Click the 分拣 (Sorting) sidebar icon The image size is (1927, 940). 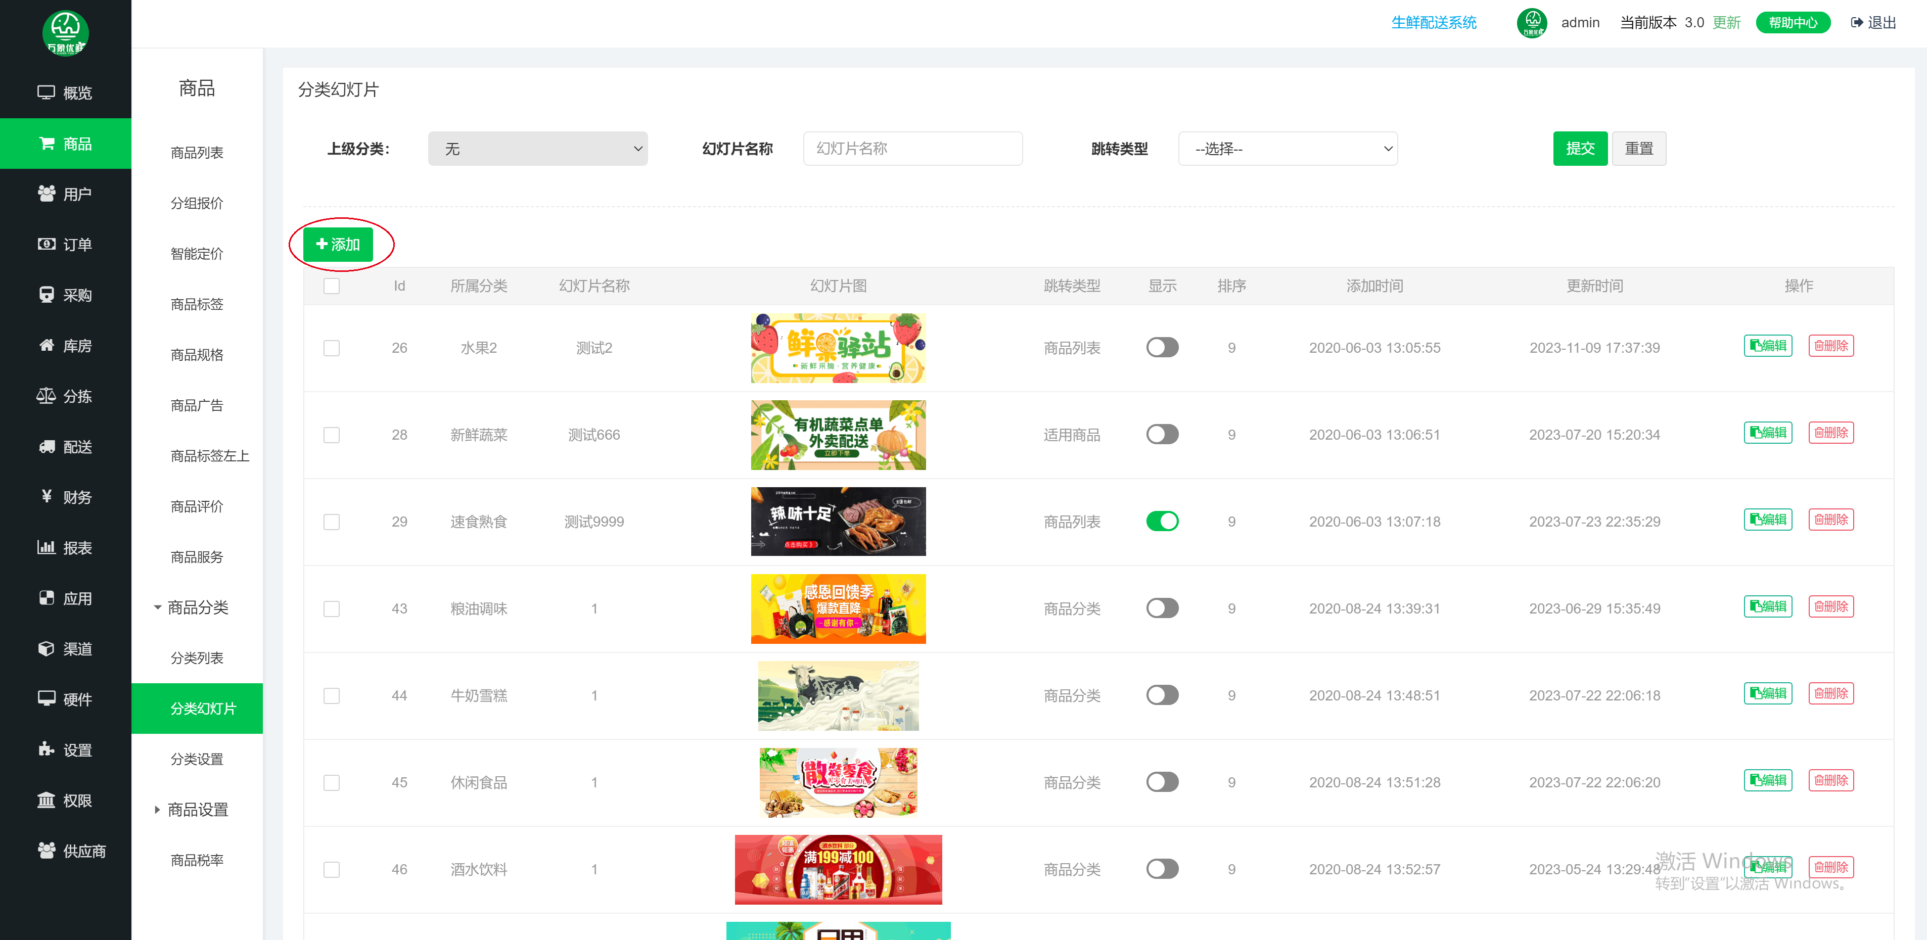click(x=66, y=396)
